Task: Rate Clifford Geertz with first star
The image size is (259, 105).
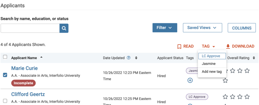Action: [x=225, y=97]
